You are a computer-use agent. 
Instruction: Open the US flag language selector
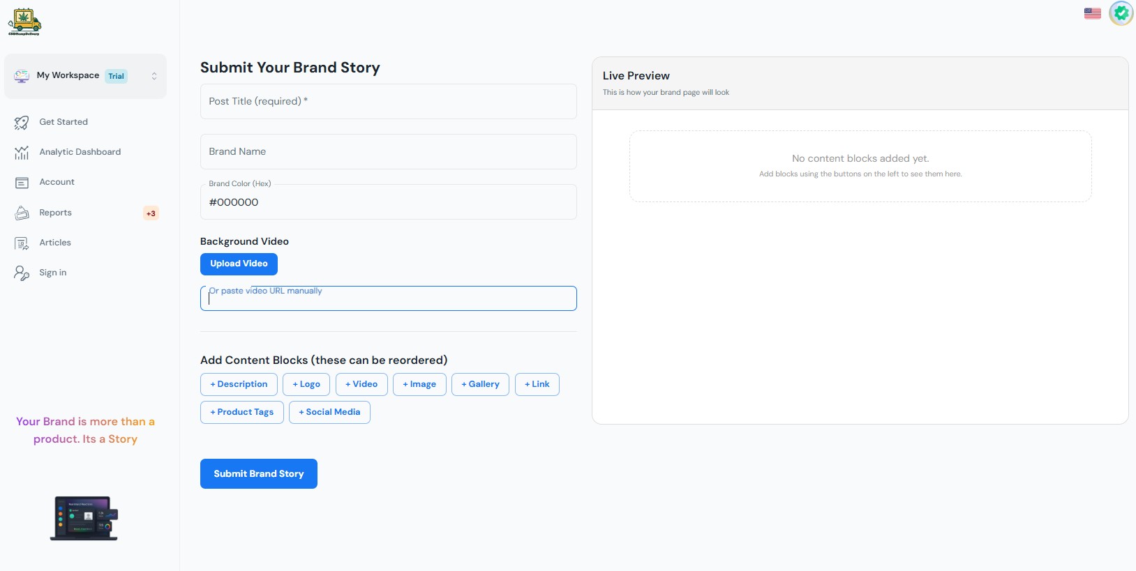pos(1093,13)
